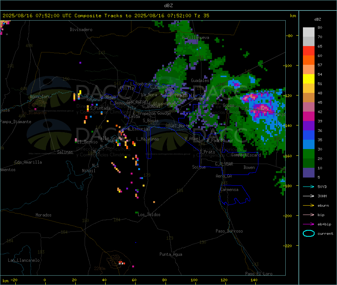Click the magenta eb+bip arrow symbol
The width and height of the screenshot is (337, 285).
coord(309,224)
